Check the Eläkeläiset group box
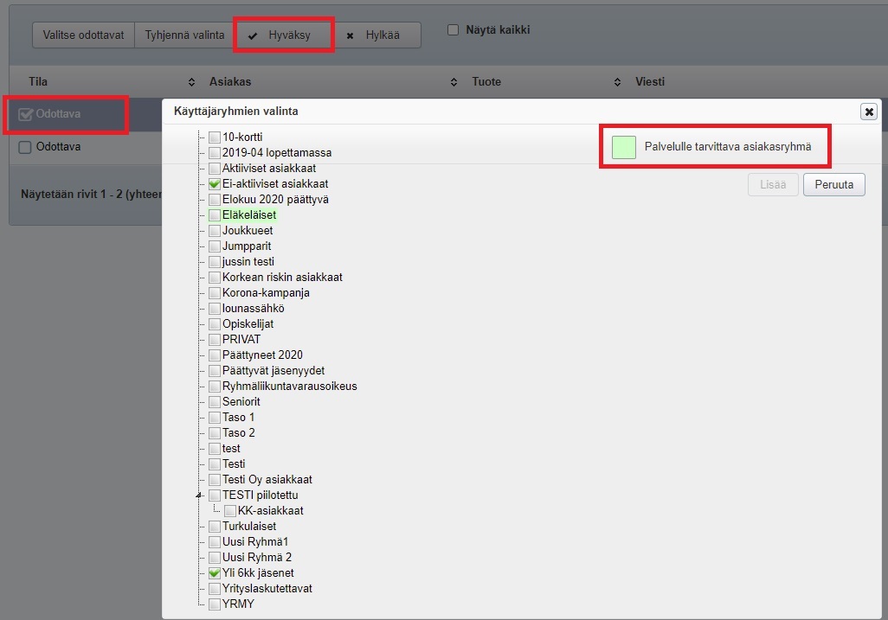This screenshot has height=620, width=888. [215, 215]
